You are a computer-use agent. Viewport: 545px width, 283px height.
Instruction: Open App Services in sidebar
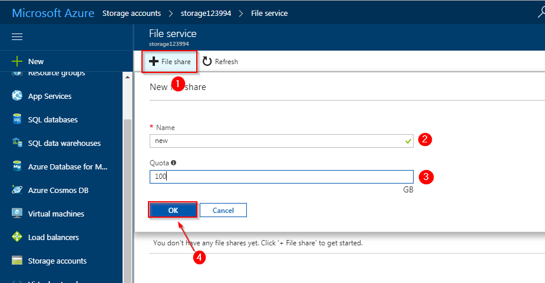(x=49, y=96)
